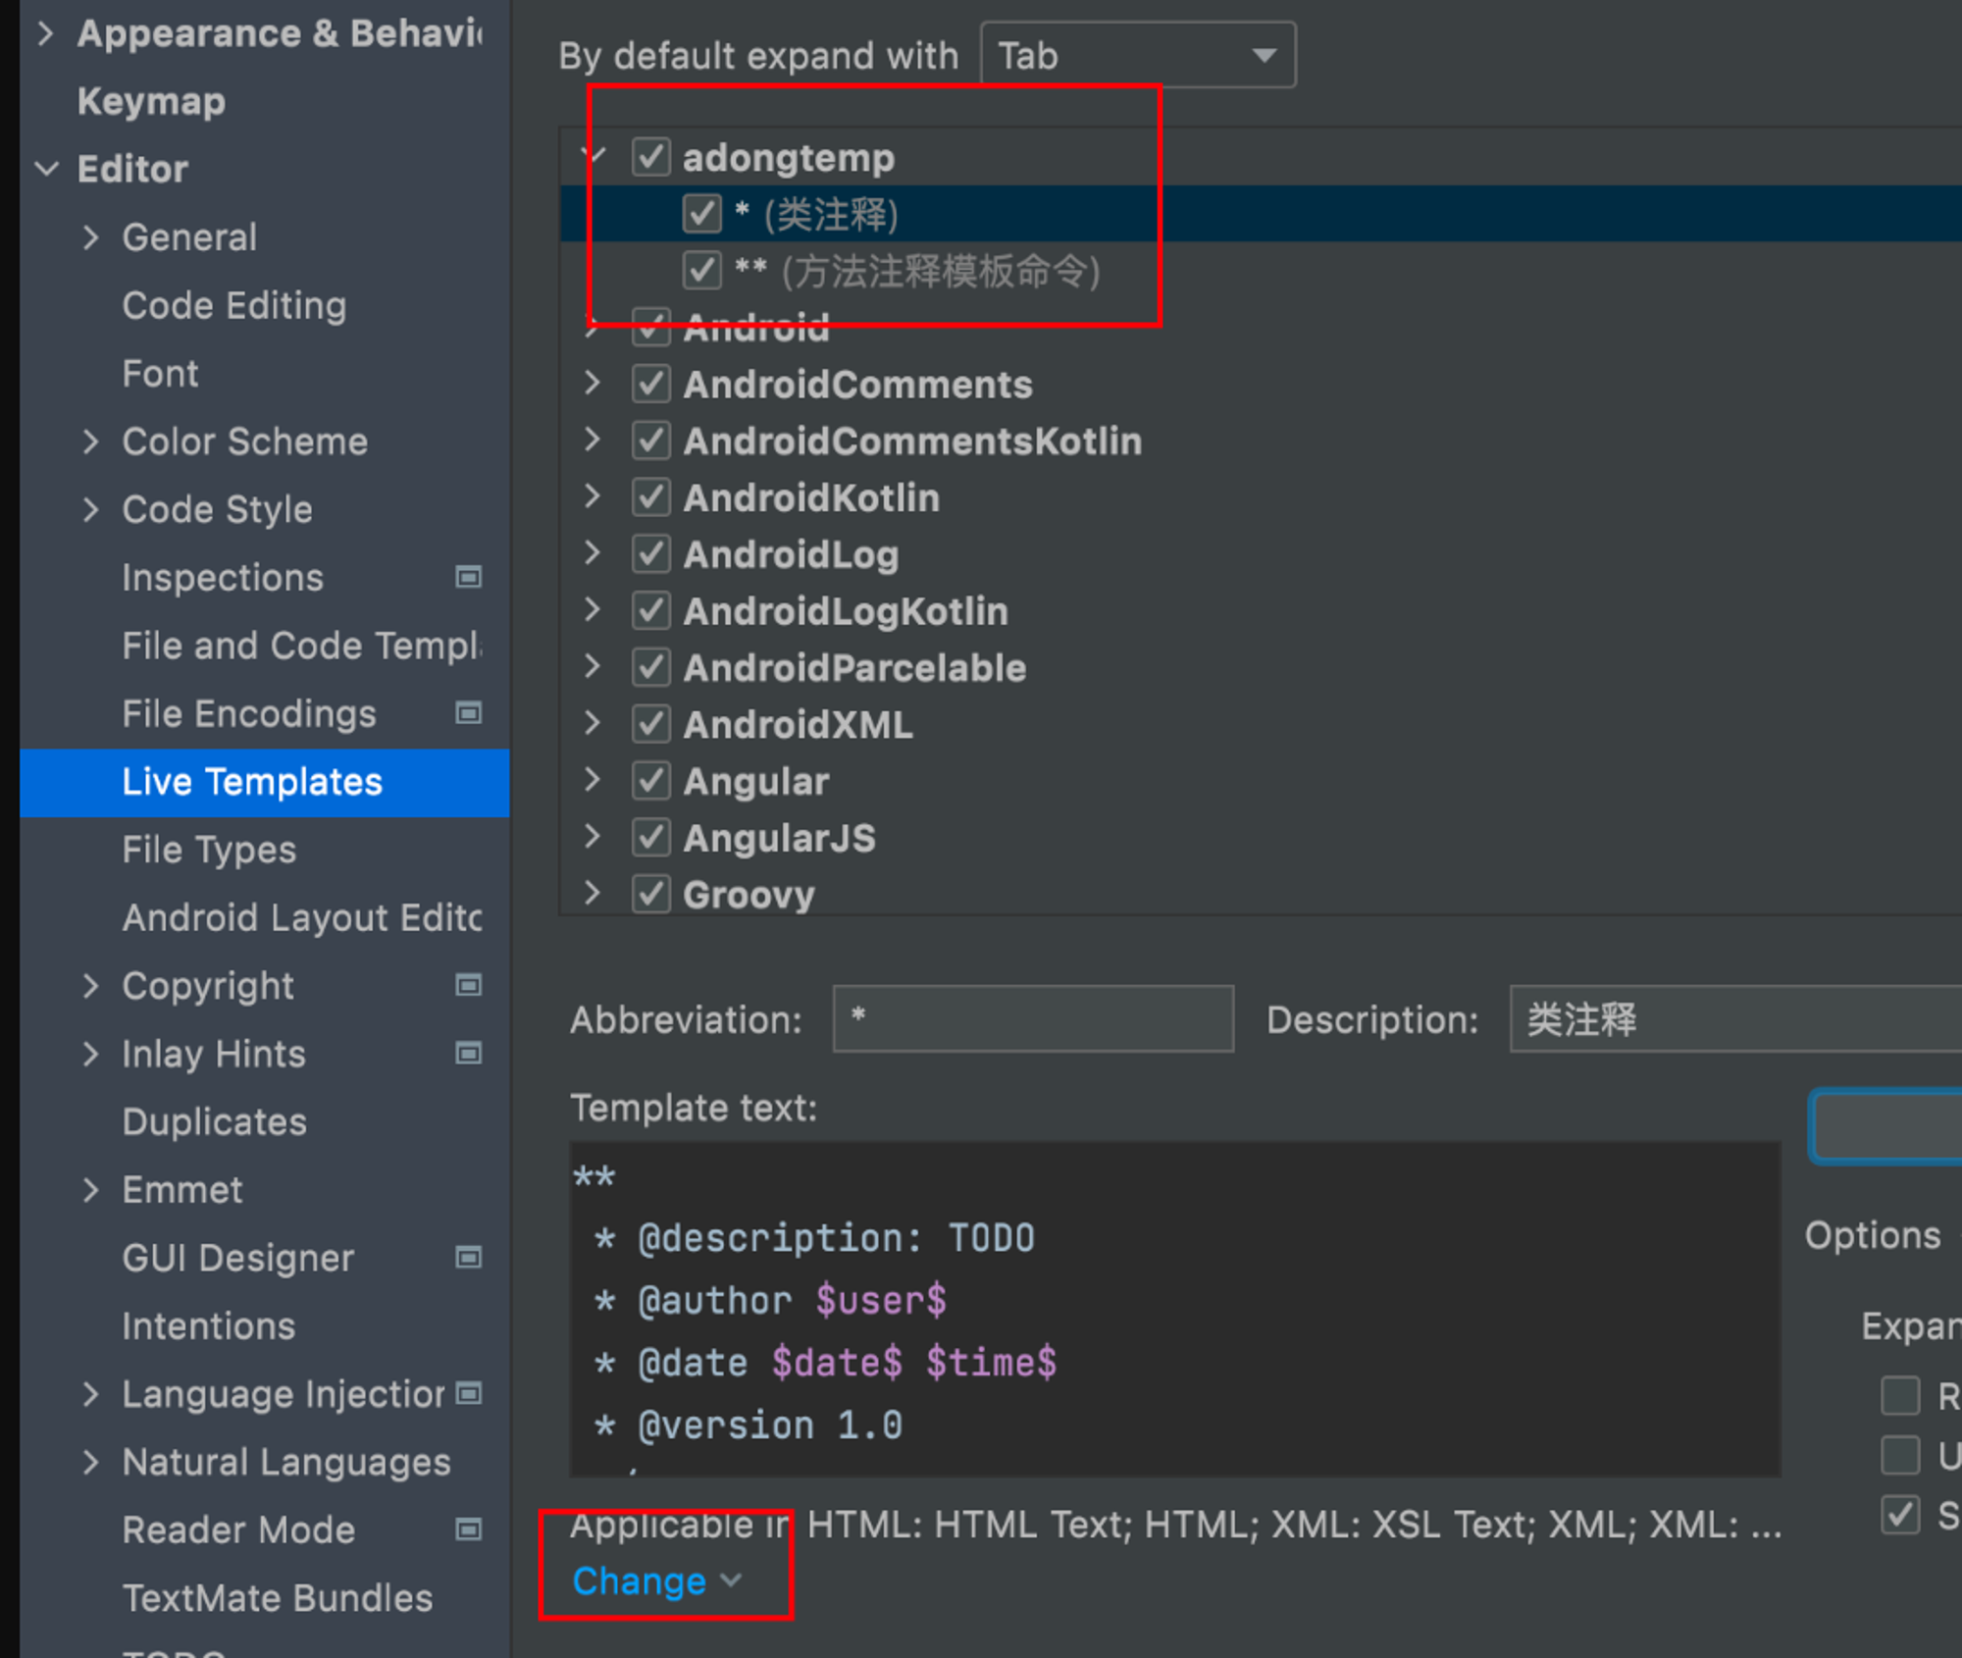The width and height of the screenshot is (1962, 1658).
Task: Collapse the Editor settings section
Action: tap(46, 169)
